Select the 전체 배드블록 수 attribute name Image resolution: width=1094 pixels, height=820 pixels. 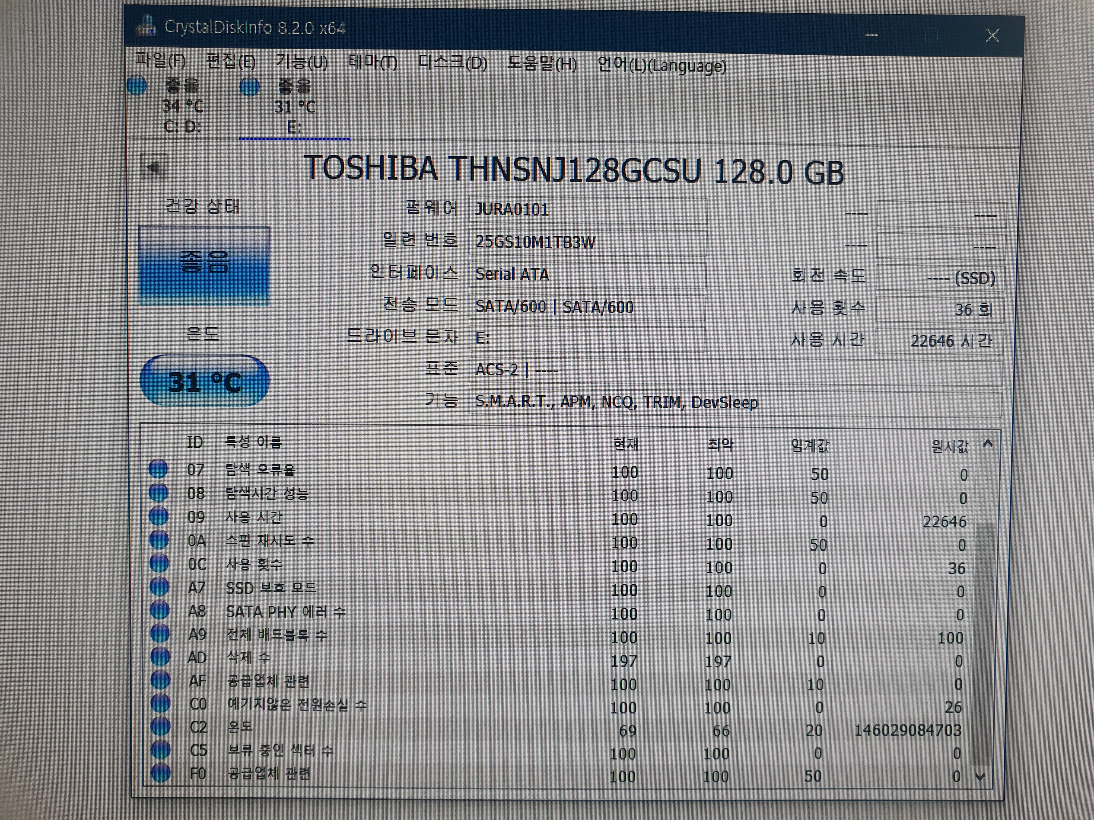(276, 635)
